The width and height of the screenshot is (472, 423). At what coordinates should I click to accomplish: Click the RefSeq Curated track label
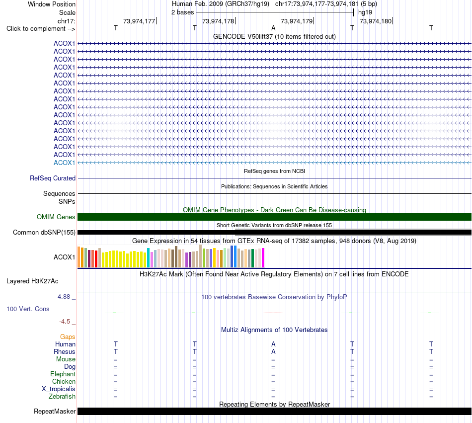coord(52,178)
